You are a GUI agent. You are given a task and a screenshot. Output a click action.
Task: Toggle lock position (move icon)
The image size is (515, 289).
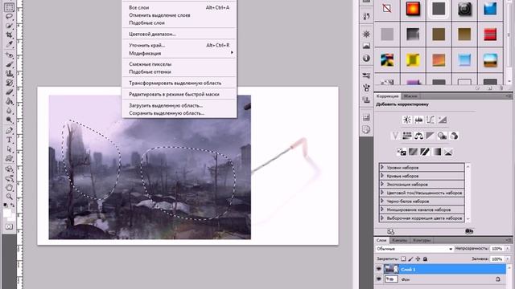(418, 258)
